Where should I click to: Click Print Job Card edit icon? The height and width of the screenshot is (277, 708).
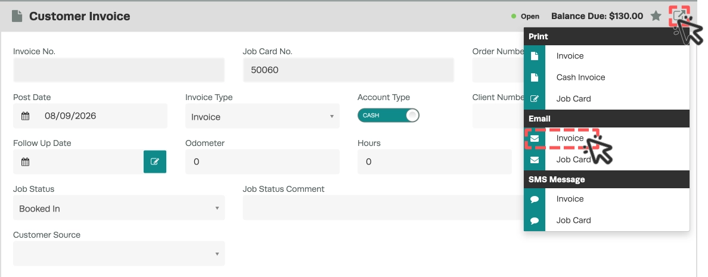(x=534, y=99)
